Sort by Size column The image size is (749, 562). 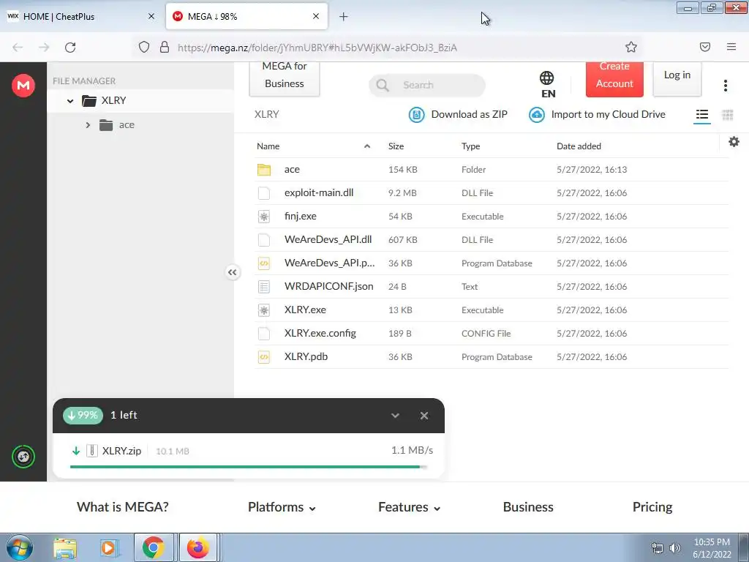(x=396, y=146)
